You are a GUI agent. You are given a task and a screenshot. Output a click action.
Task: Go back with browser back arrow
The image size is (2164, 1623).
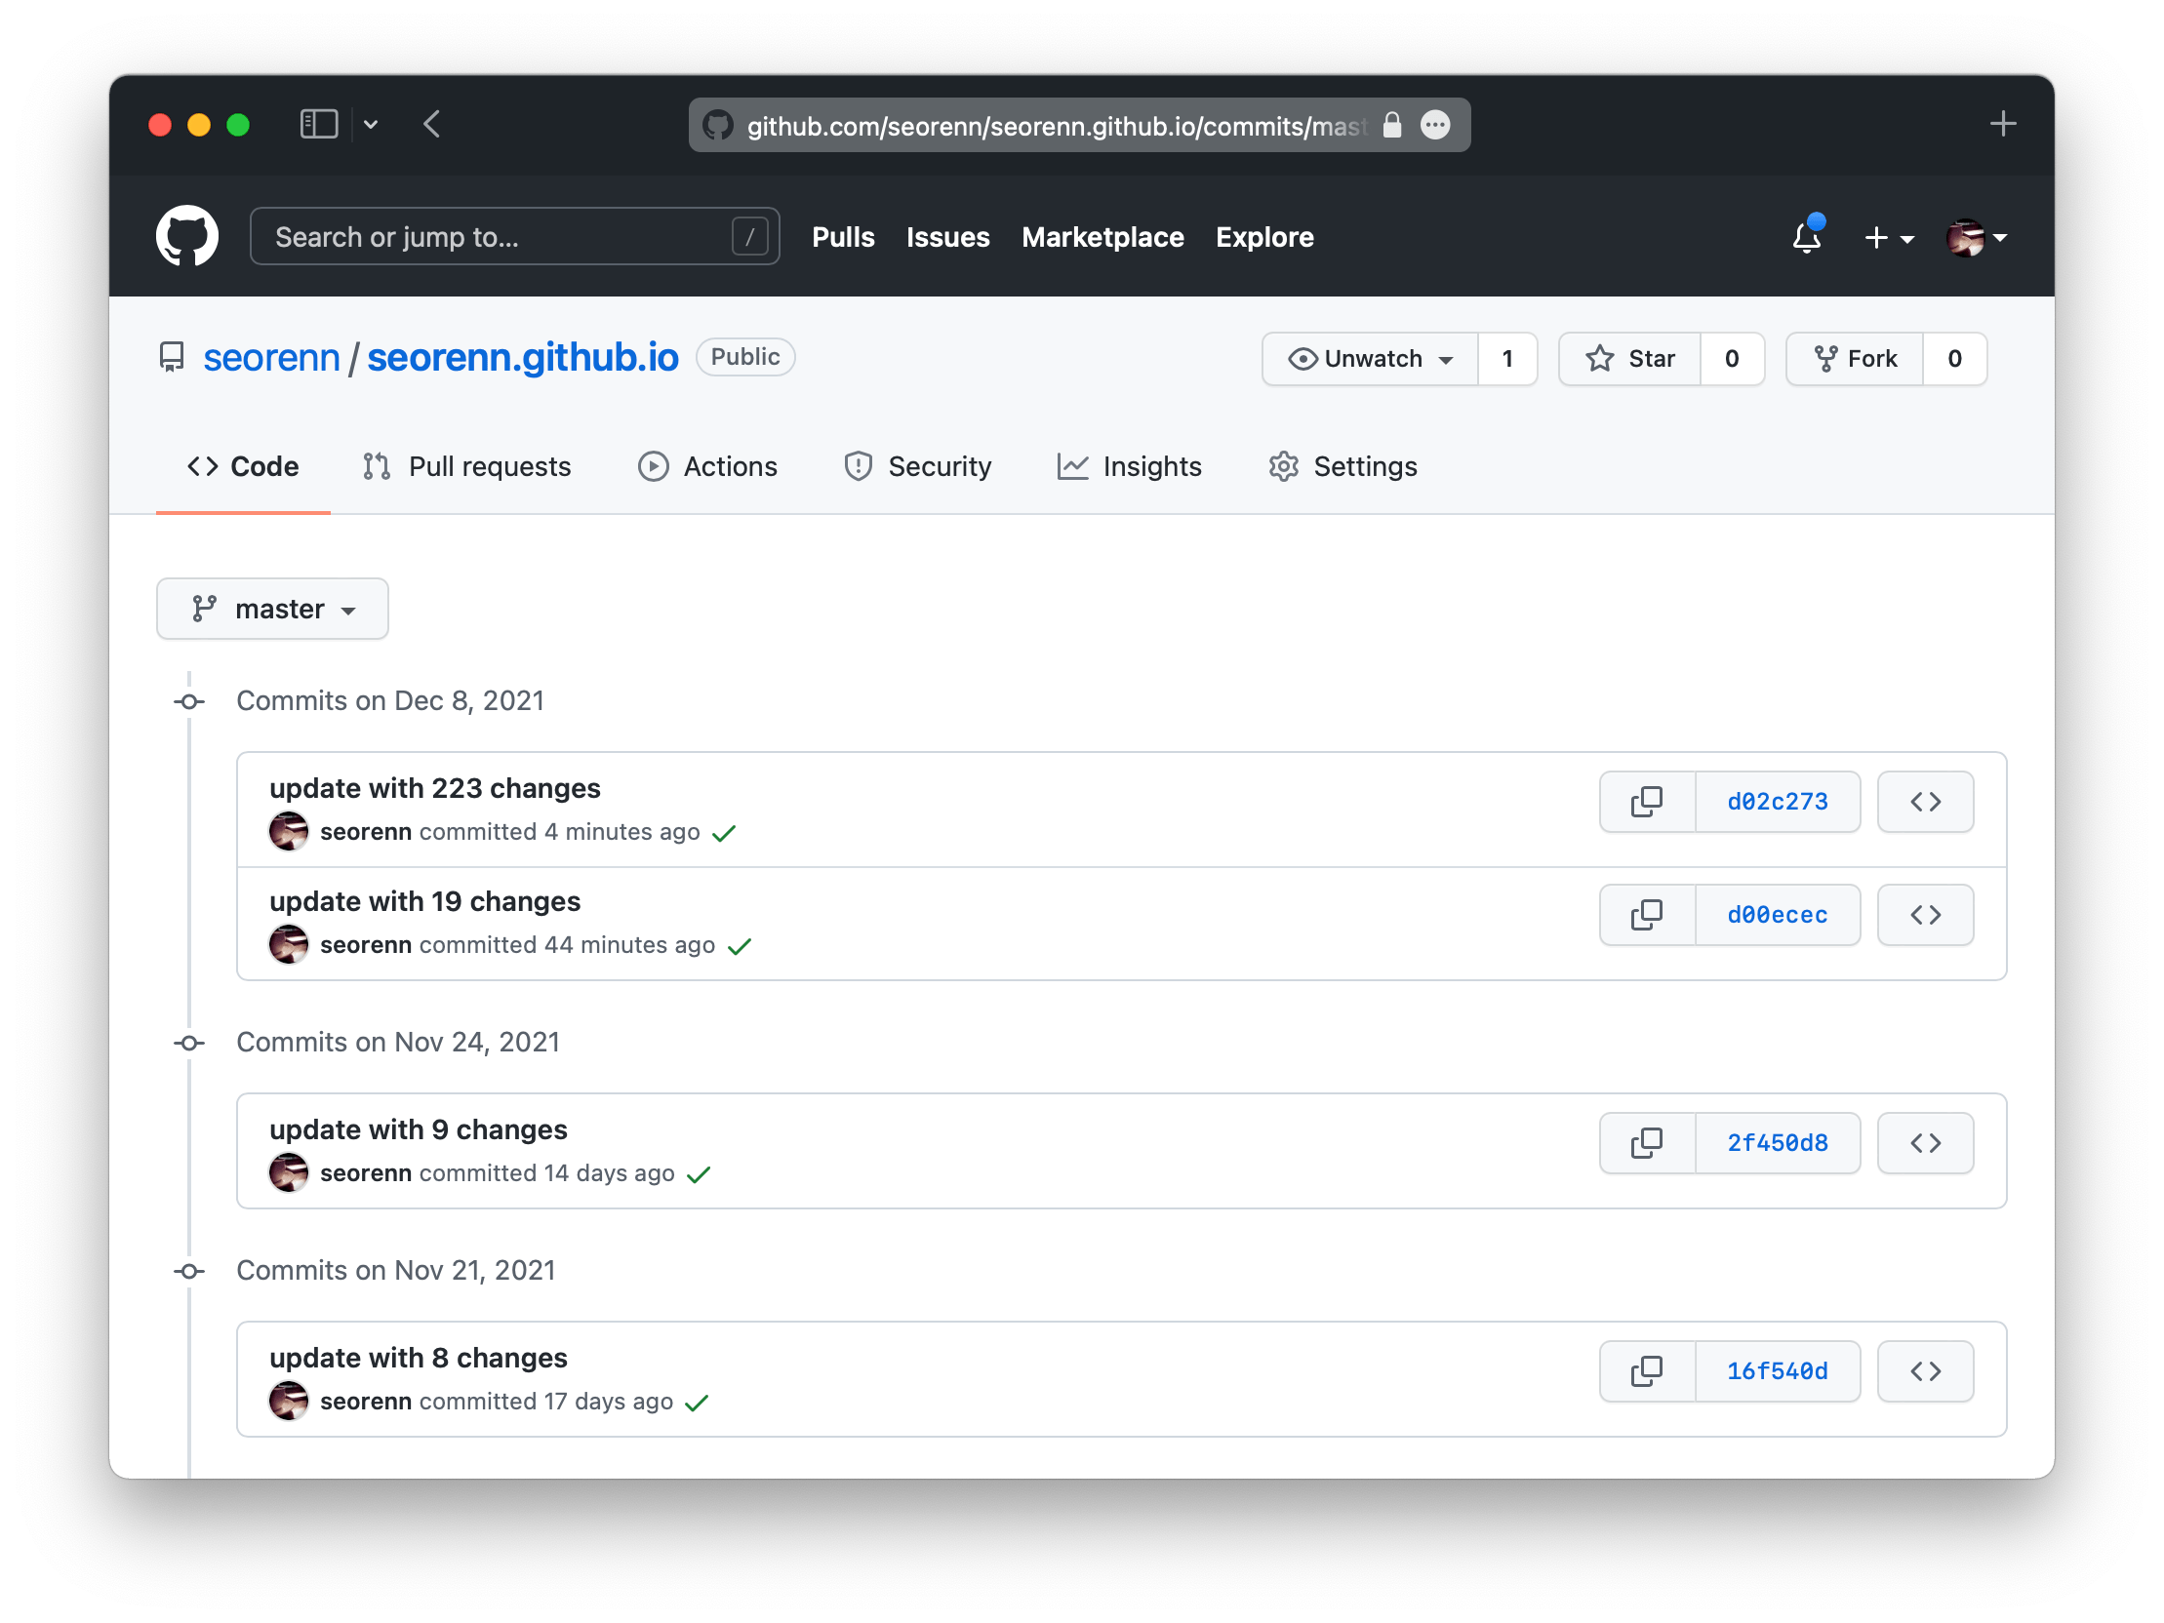(431, 124)
